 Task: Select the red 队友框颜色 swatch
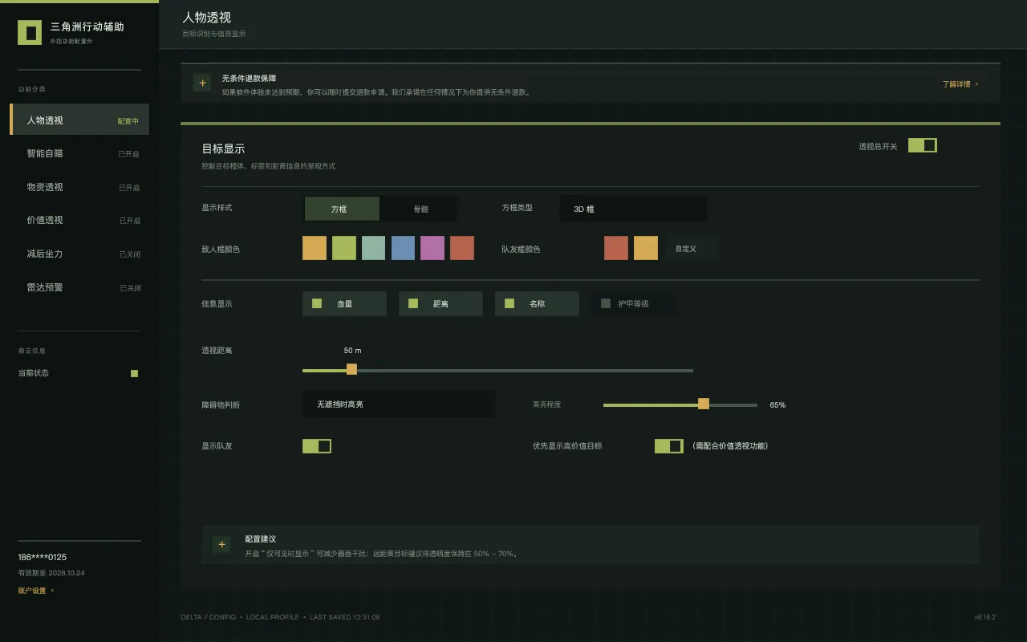point(616,248)
